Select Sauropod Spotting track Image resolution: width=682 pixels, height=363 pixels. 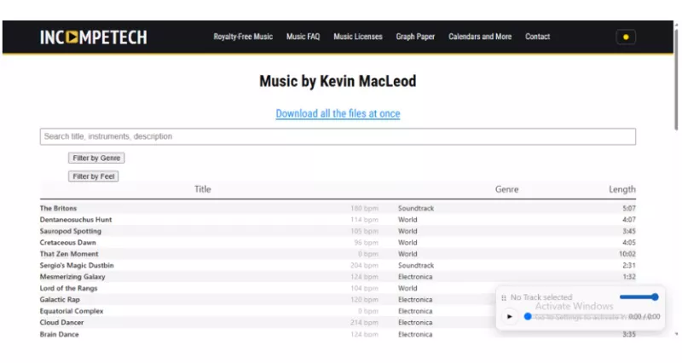point(71,231)
